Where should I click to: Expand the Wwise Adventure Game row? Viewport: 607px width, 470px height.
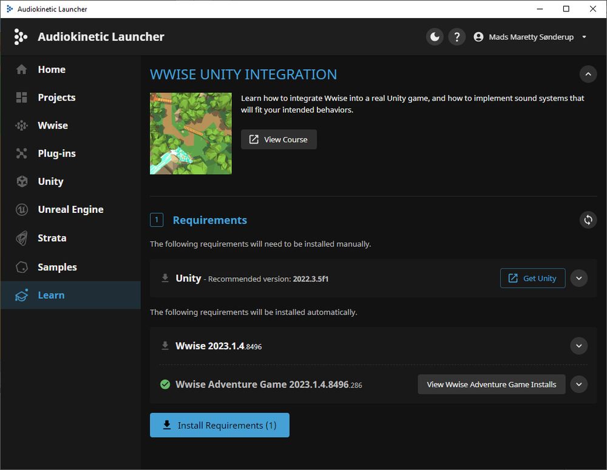(578, 384)
